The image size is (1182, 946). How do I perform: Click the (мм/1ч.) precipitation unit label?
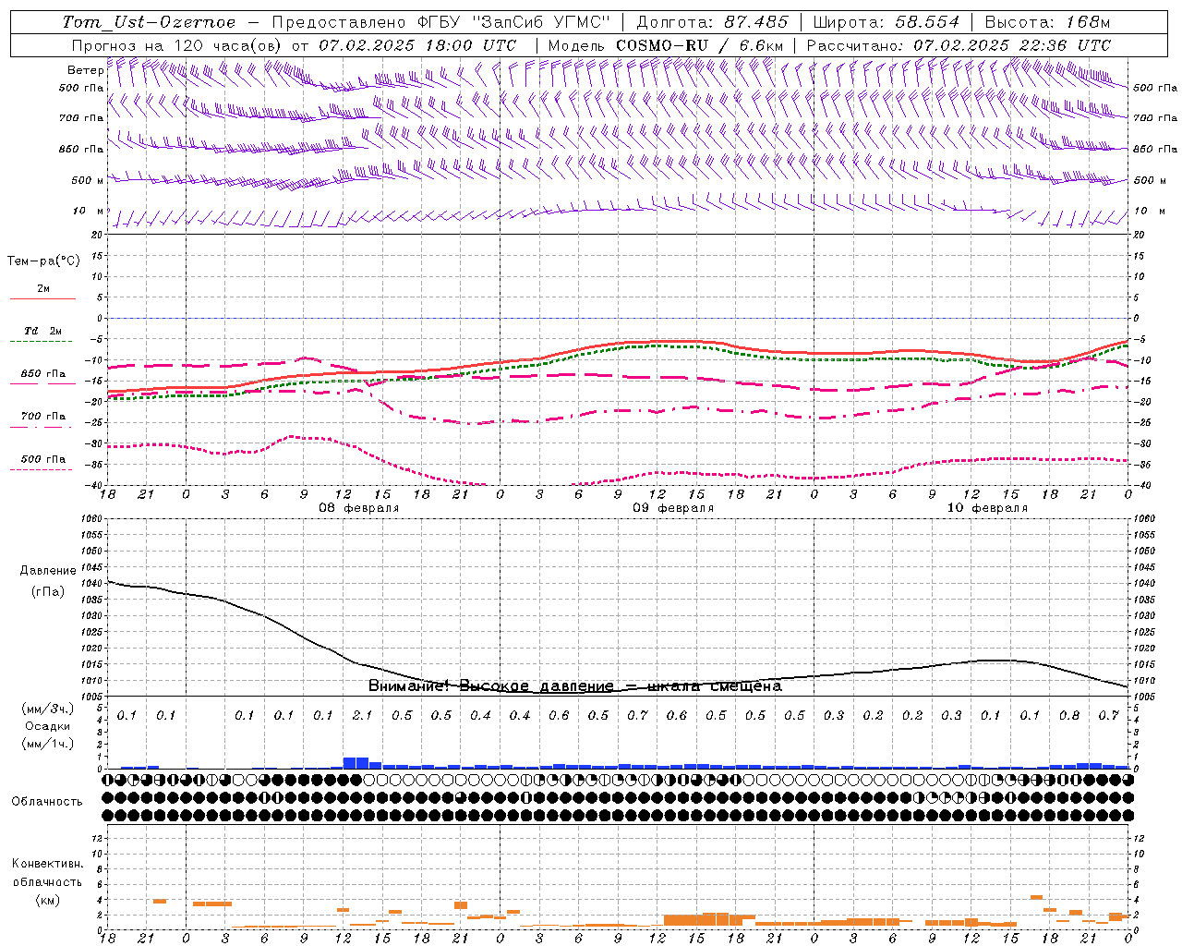point(47,744)
